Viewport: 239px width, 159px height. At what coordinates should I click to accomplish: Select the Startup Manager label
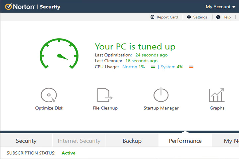coord(161,108)
